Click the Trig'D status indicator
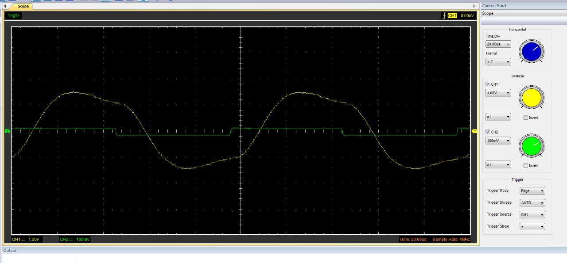This screenshot has height=263, width=567. (x=13, y=15)
